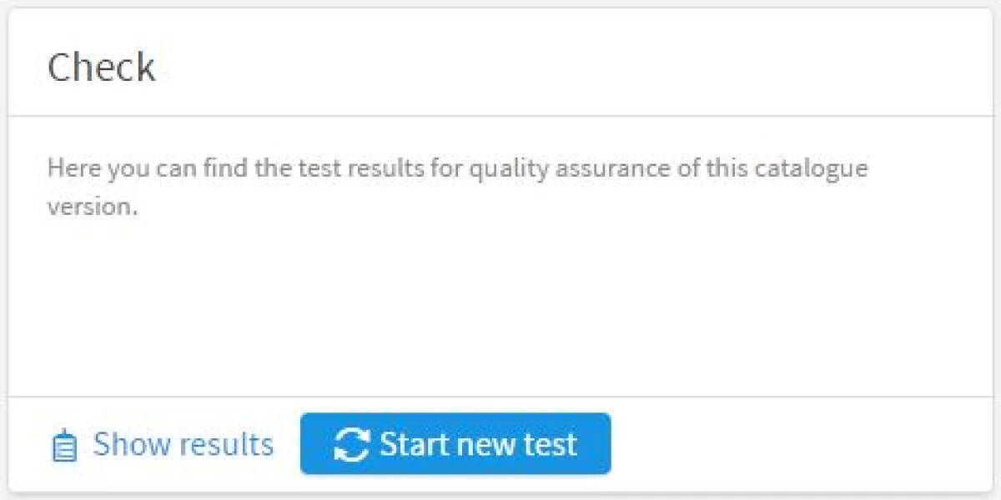
Task: Click the Check panel heading
Action: (x=101, y=67)
